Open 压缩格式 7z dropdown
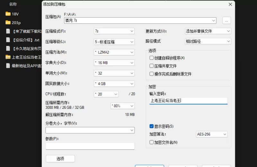257x167 pixels. pyautogui.click(x=114, y=31)
